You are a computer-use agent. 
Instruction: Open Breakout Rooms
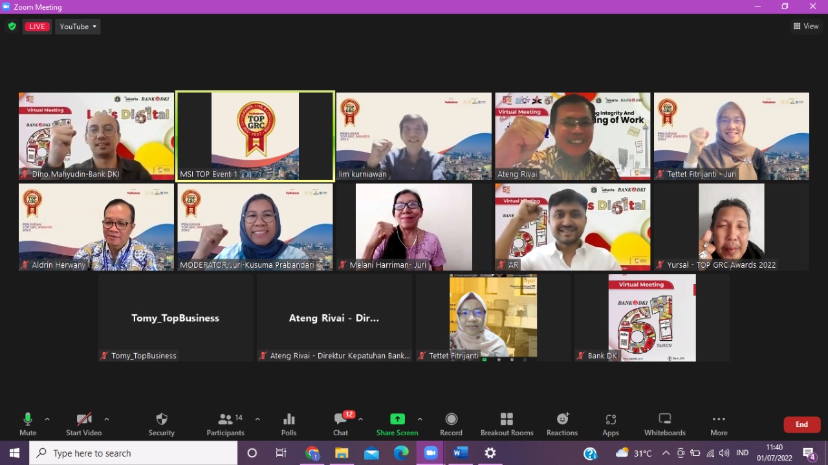point(507,424)
